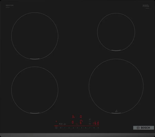Tap the timer clock icon

90,124
